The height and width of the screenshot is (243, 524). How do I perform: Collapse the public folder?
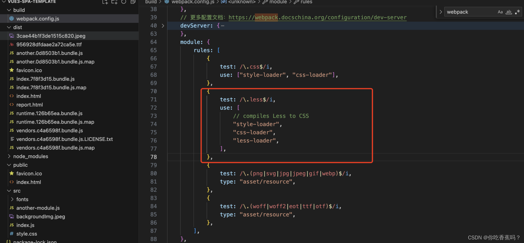[9, 165]
